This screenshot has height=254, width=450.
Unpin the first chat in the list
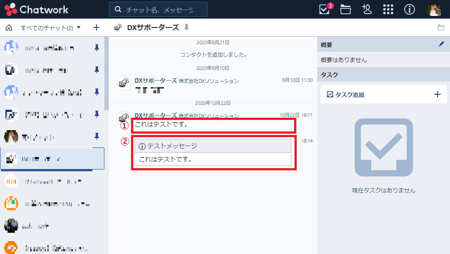97,48
